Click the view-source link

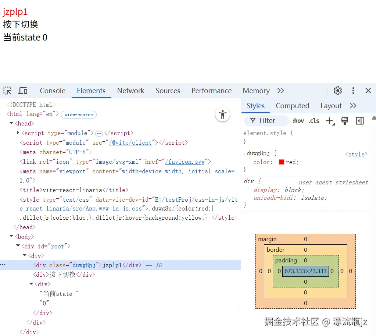click(78, 114)
